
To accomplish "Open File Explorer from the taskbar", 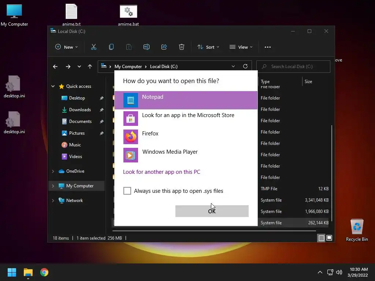I will 28,272.
